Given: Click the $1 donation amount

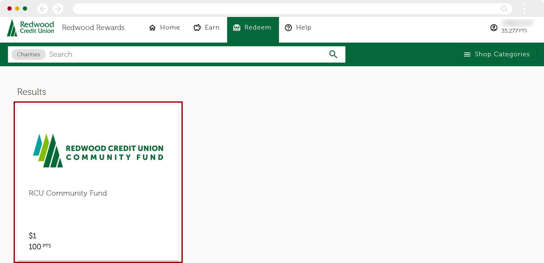Looking at the screenshot, I should (x=33, y=236).
